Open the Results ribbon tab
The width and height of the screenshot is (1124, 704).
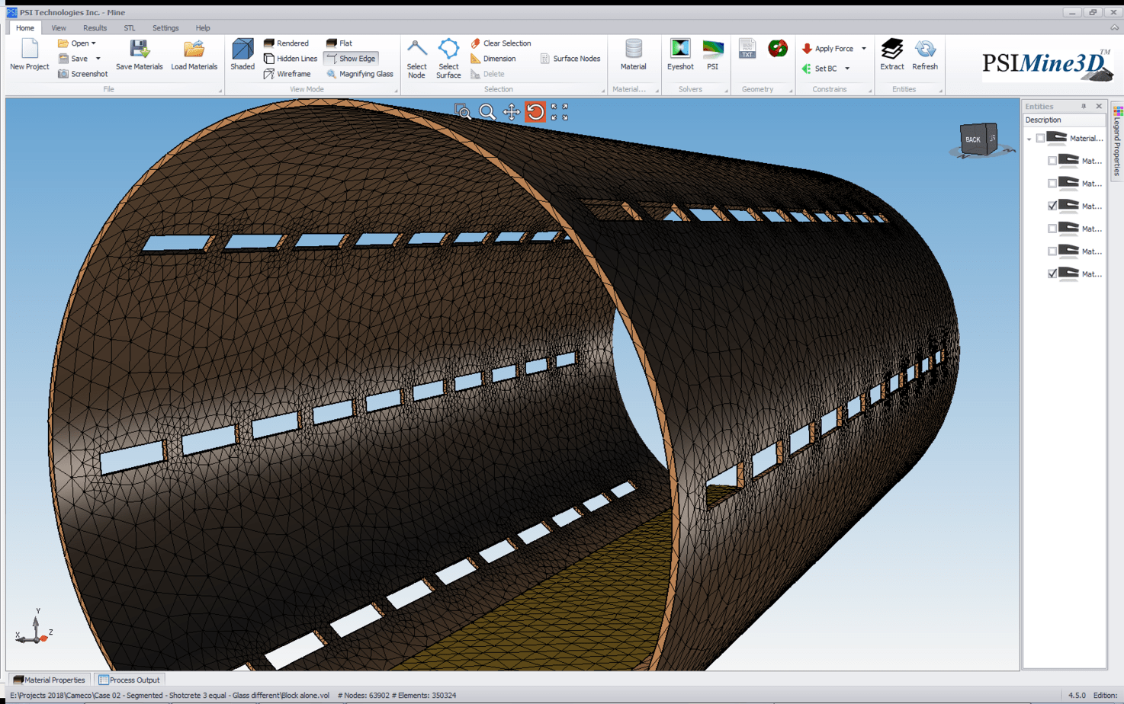pyautogui.click(x=95, y=28)
